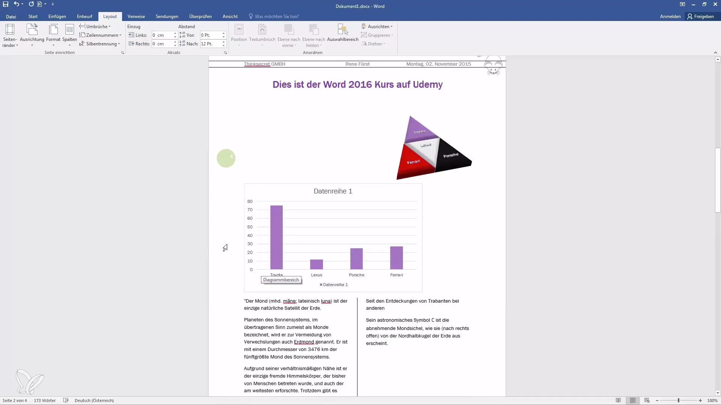Switch to the Verweise tab

pos(136,16)
